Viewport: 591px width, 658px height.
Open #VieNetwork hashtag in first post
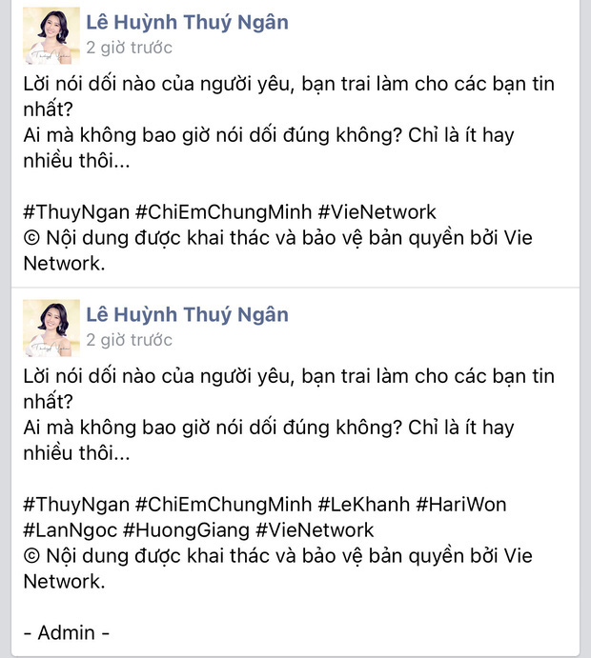point(377,212)
